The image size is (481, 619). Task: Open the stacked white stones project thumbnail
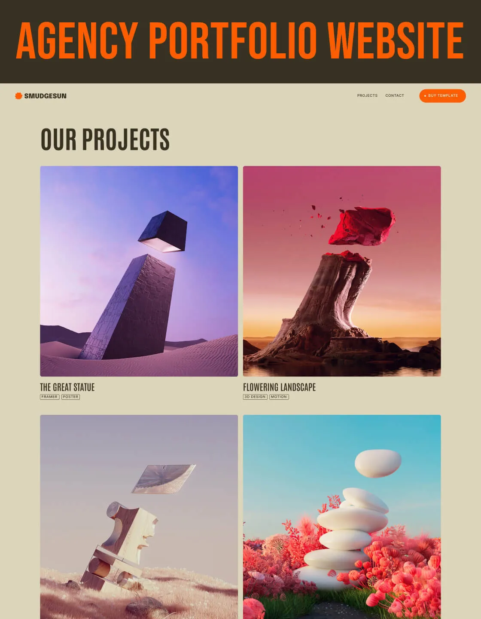point(342,517)
